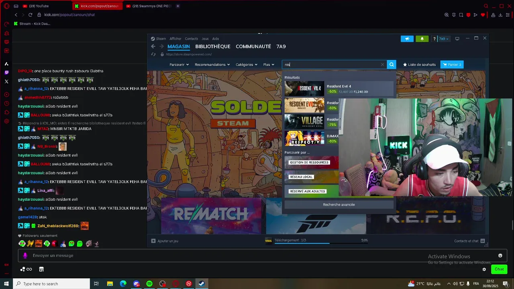Screen dimensions: 514x289
Task: Browse by Gestion de ressources tag
Action: [312, 163]
